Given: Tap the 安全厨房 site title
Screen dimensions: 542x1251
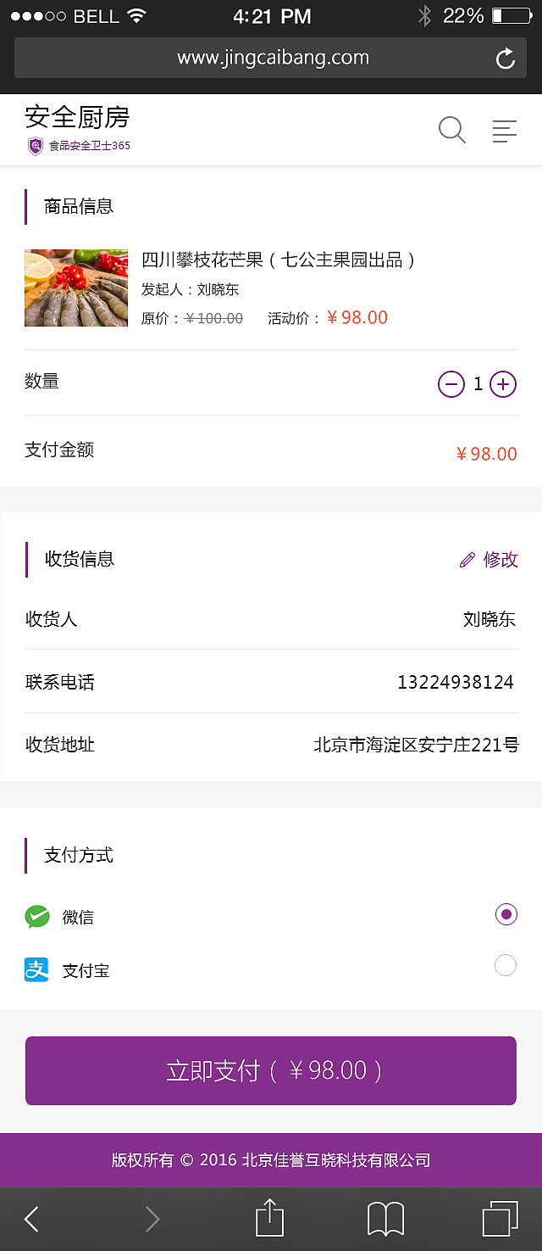Looking at the screenshot, I should point(77,117).
